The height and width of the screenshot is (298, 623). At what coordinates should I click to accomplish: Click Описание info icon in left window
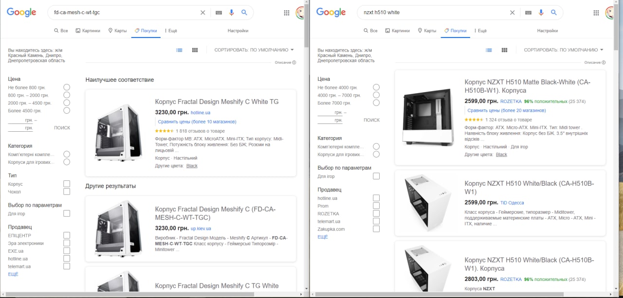(294, 62)
